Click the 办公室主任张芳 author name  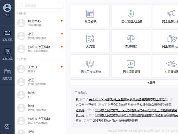point(86,105)
